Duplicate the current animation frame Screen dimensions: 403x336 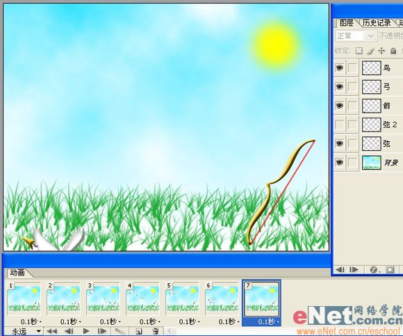(x=139, y=331)
